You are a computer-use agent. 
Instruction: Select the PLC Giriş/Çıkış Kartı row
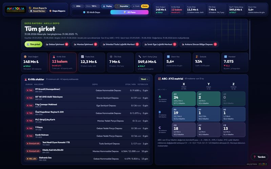coord(87,121)
